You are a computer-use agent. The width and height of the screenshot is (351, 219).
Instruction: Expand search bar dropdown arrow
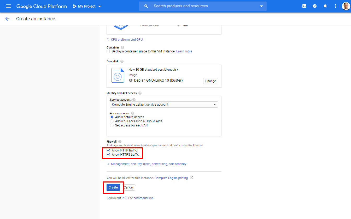coord(261,6)
